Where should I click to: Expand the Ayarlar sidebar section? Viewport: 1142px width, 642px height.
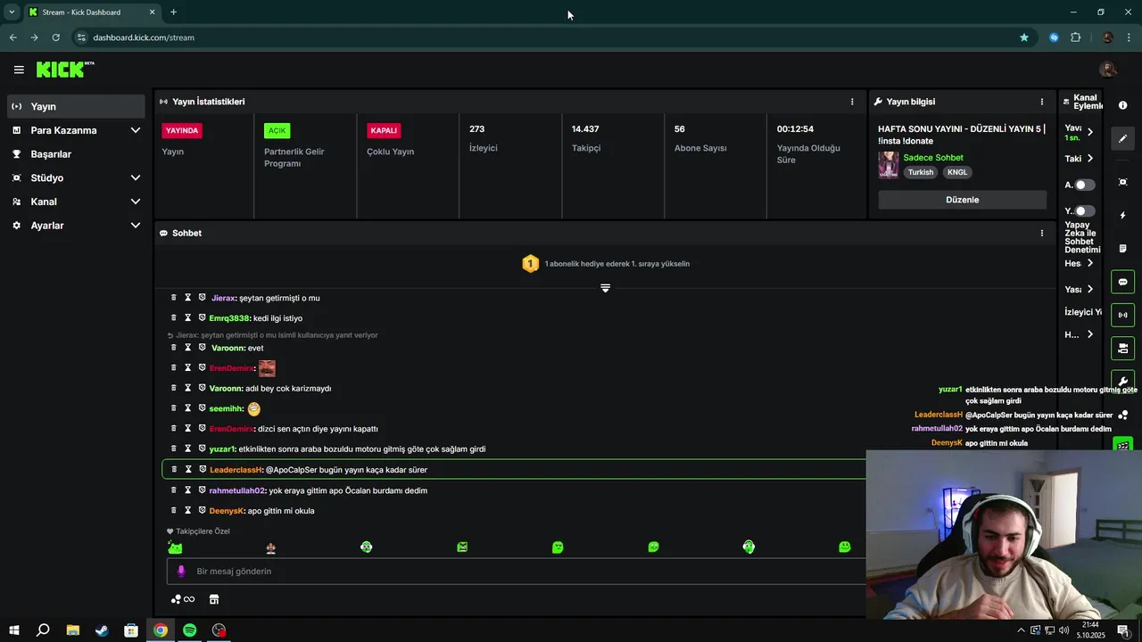coord(136,226)
